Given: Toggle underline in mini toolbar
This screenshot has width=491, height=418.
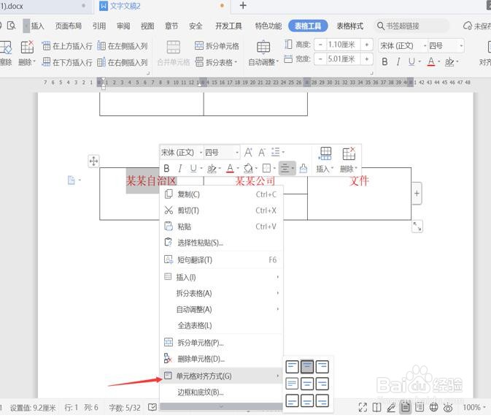Looking at the screenshot, I should coord(193,169).
